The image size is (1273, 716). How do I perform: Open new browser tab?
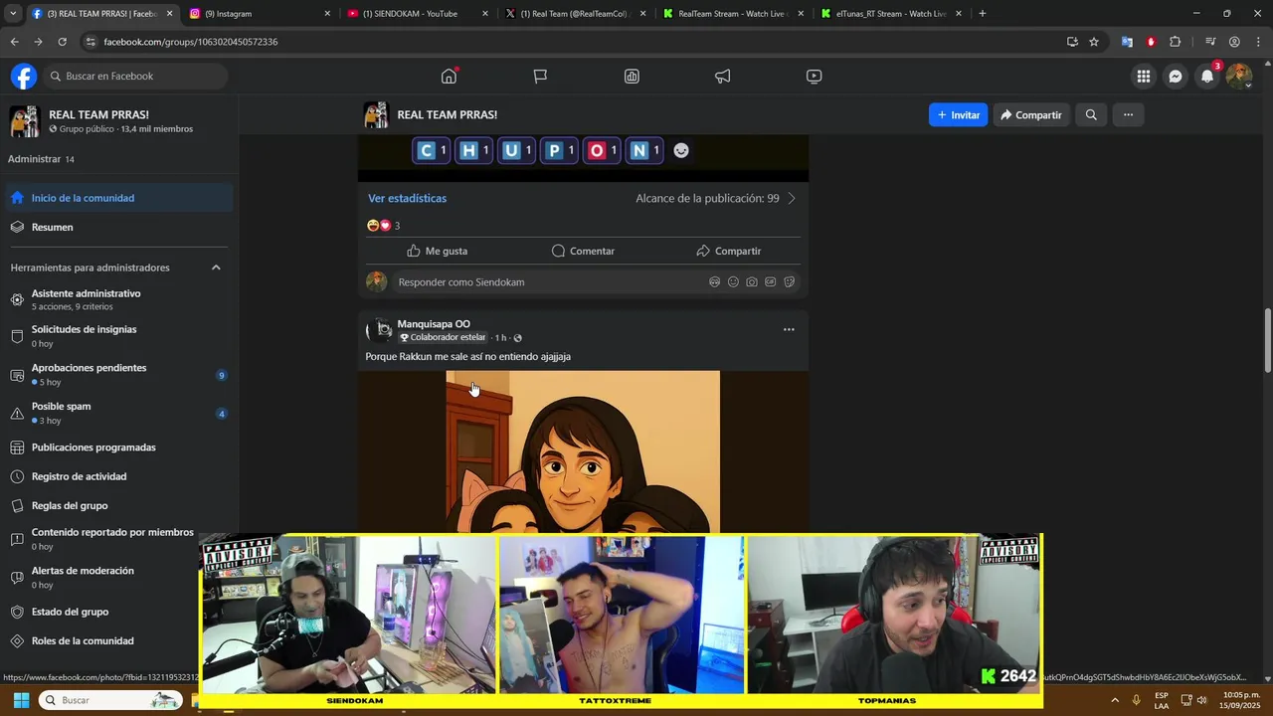point(983,14)
